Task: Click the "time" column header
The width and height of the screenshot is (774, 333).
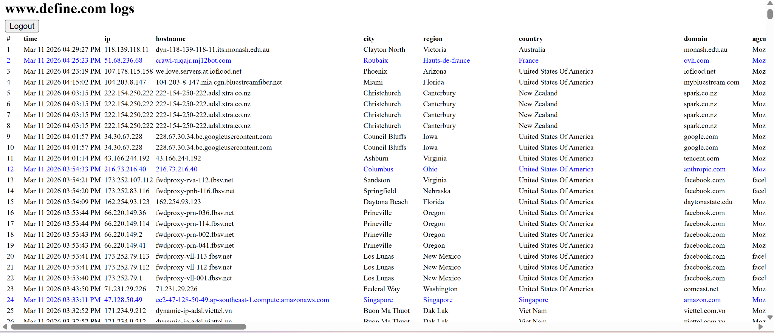Action: [31, 39]
